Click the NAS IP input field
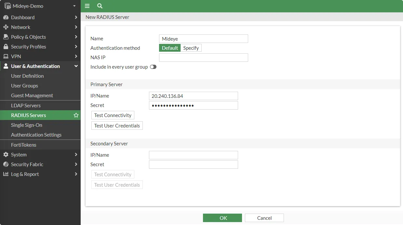This screenshot has height=225, width=403. [203, 57]
